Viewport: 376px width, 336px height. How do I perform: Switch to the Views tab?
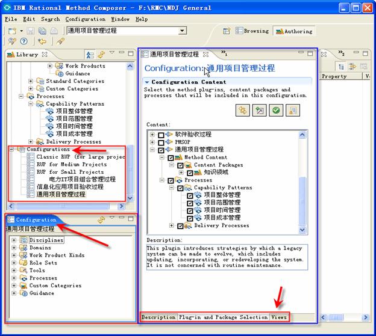(279, 317)
